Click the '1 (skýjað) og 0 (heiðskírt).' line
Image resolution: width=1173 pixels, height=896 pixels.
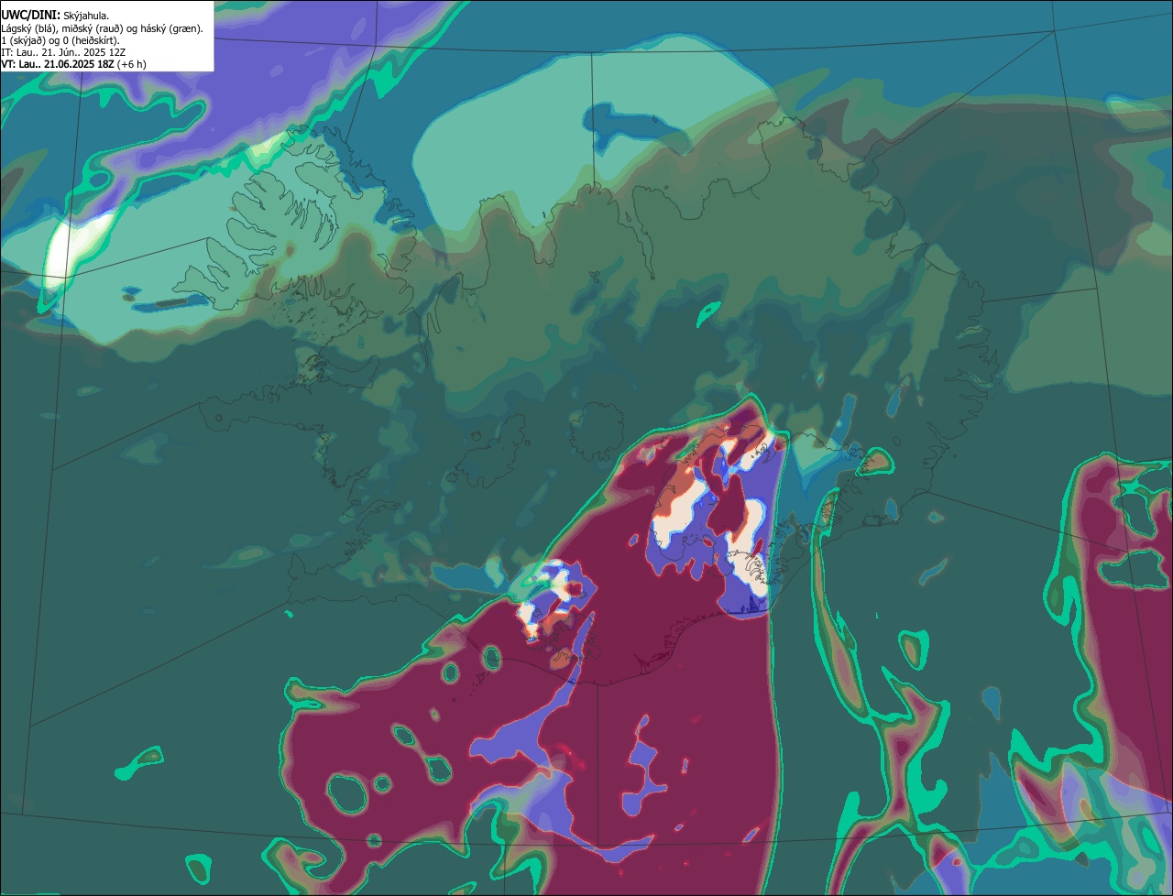point(60,40)
